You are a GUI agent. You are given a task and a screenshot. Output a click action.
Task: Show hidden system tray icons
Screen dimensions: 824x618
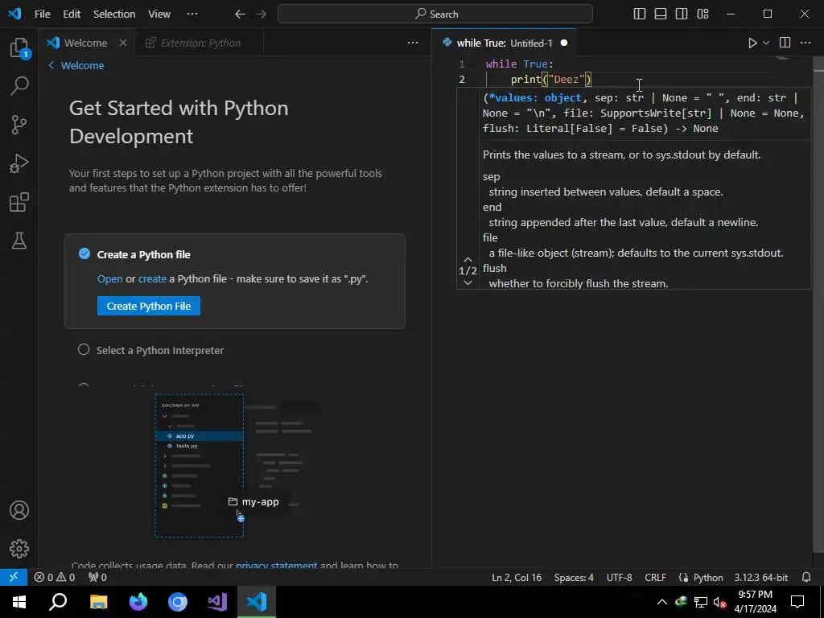662,602
